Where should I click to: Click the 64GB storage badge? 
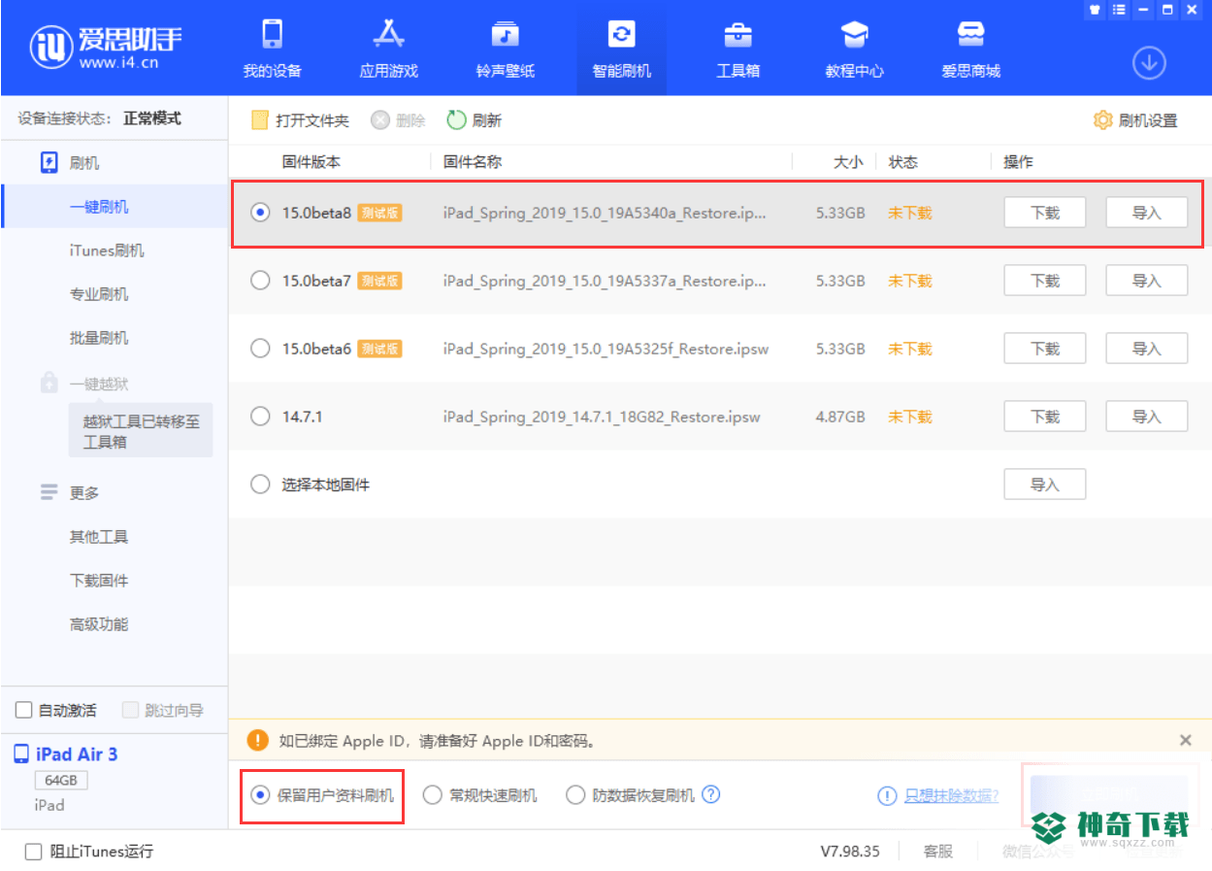[x=62, y=781]
